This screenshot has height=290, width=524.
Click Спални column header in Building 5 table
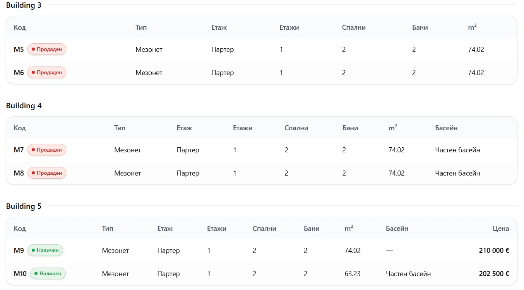coord(264,229)
